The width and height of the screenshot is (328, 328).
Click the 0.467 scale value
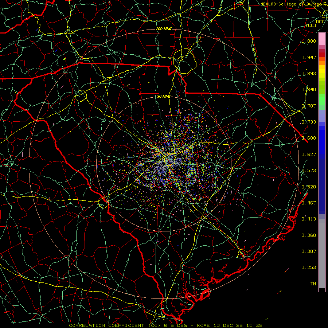point(309,203)
